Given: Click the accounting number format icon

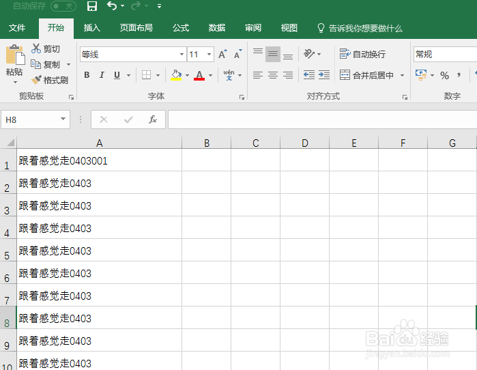Looking at the screenshot, I should pos(421,75).
